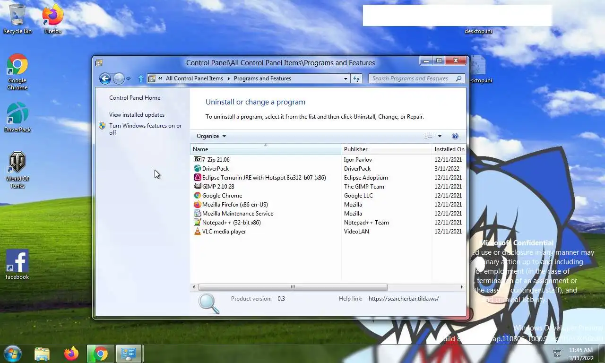Open the address bar history dropdown
The image size is (605, 363).
pos(346,78)
